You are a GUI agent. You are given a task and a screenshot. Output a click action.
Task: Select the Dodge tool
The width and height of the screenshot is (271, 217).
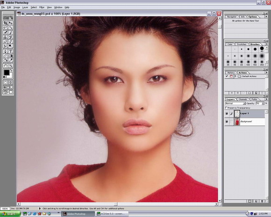[x=11, y=46]
